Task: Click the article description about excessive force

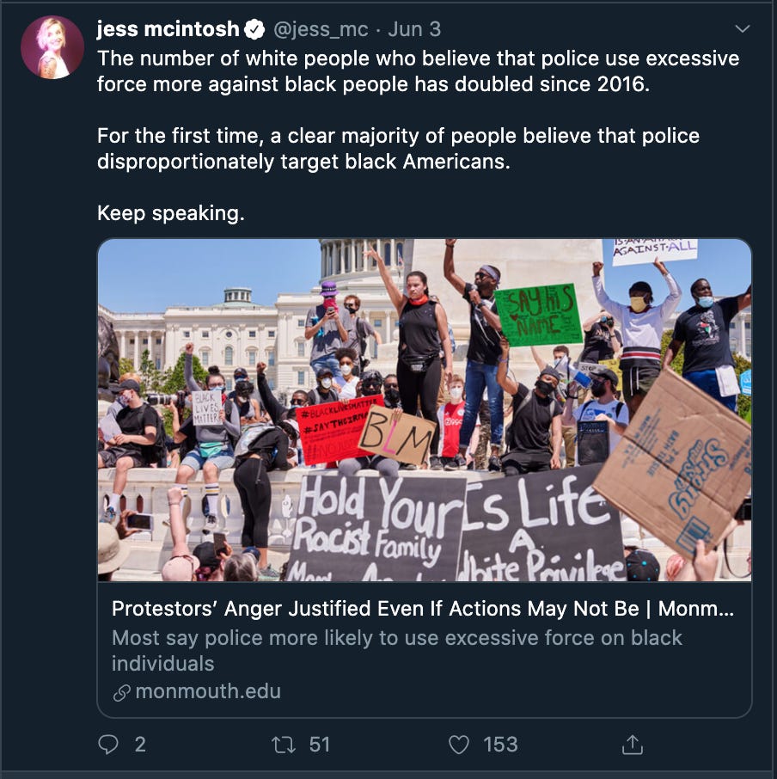Action: coord(397,650)
